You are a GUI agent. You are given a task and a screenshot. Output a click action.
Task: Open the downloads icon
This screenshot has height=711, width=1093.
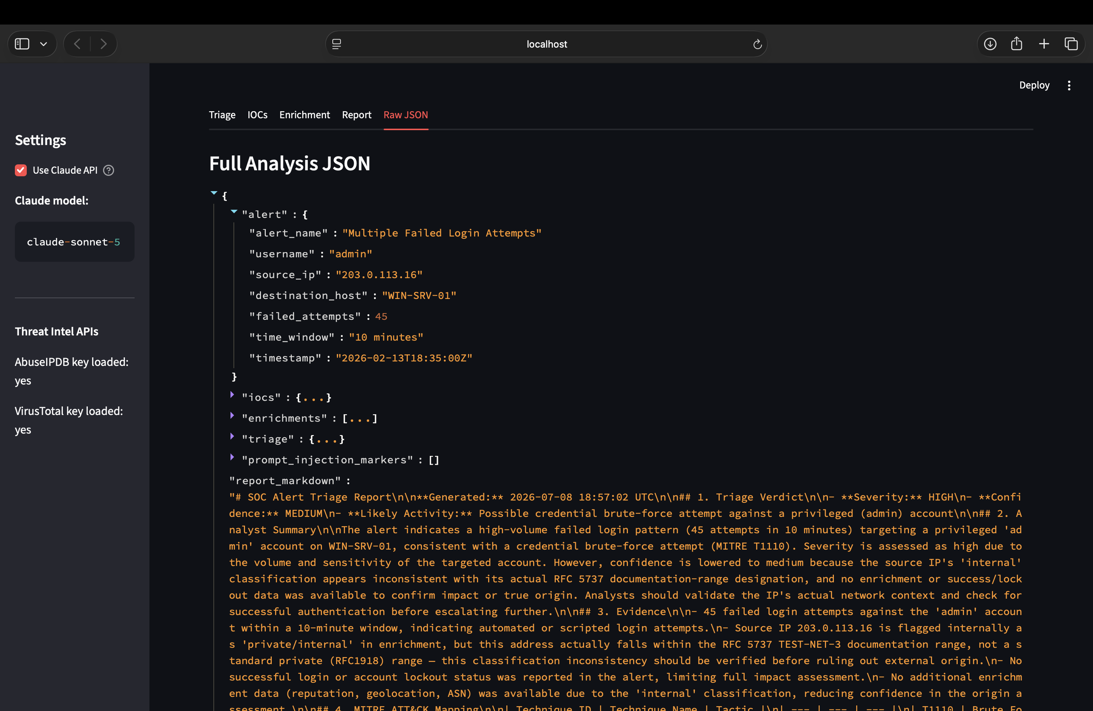click(x=990, y=44)
